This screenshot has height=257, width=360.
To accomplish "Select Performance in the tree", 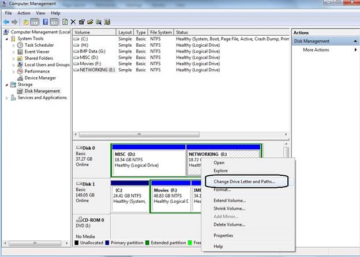I will (x=37, y=71).
